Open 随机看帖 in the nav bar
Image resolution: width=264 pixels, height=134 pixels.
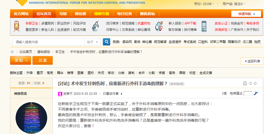(147, 14)
